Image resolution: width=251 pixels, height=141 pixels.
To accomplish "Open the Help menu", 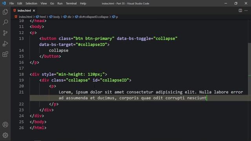I will 83,4.
